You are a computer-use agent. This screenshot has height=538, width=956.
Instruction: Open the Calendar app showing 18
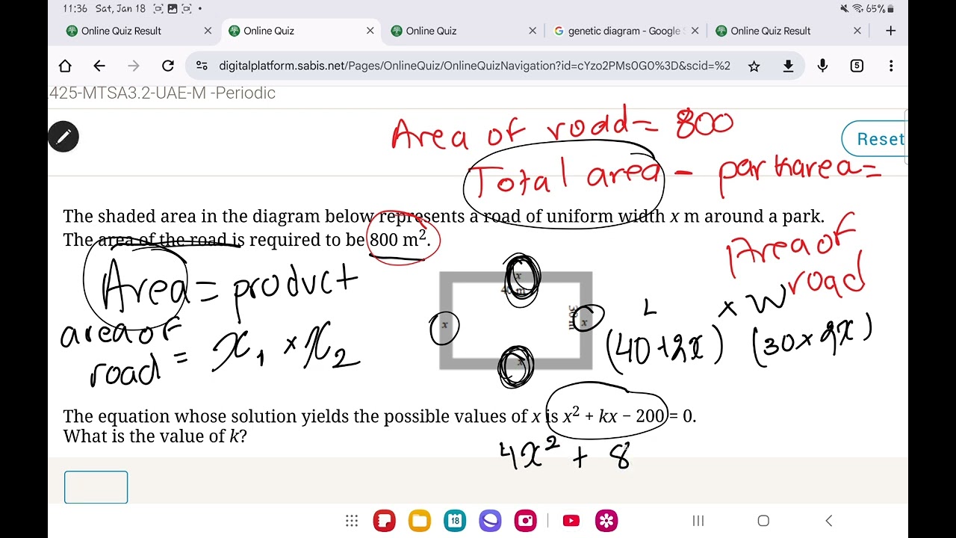click(455, 521)
